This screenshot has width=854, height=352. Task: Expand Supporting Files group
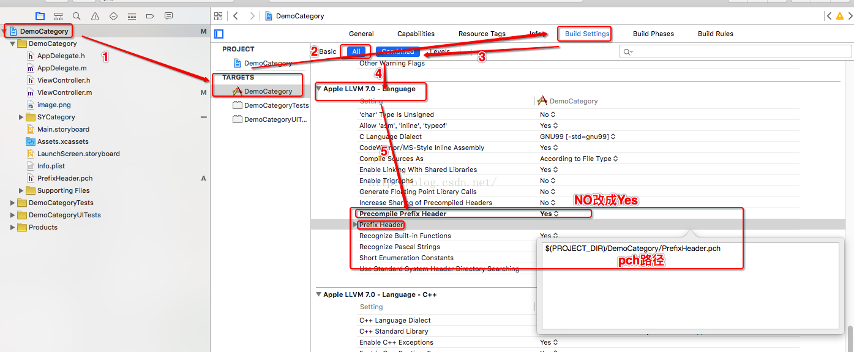pos(21,190)
